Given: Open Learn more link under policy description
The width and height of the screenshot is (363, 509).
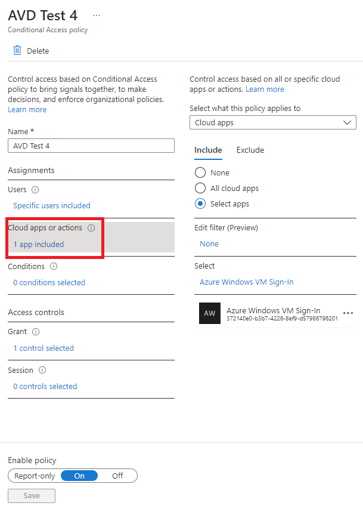Looking at the screenshot, I should (x=27, y=110).
